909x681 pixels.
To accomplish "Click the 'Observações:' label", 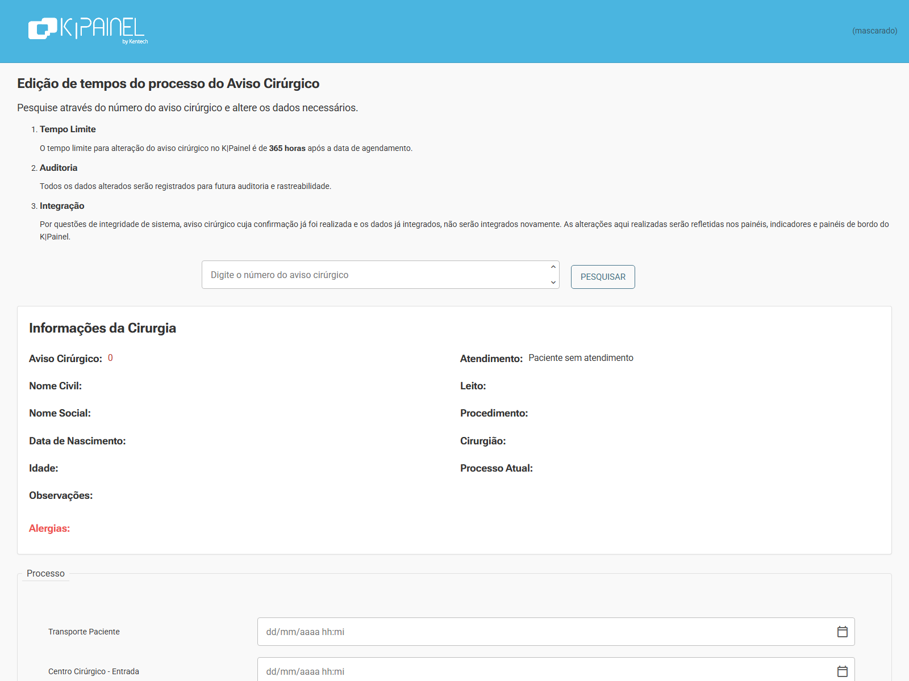I will coord(61,495).
